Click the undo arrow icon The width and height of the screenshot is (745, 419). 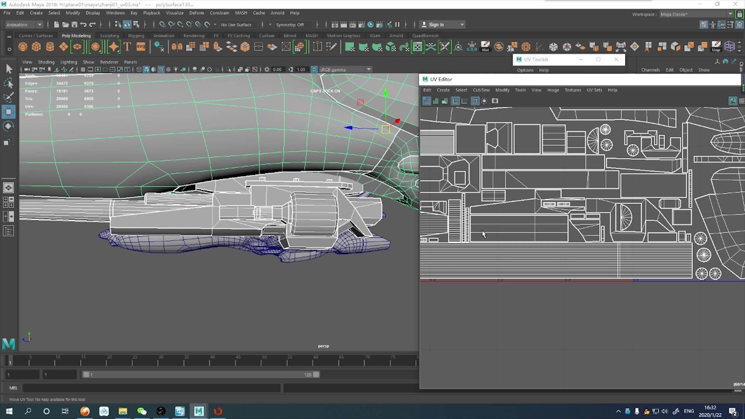[x=83, y=24]
